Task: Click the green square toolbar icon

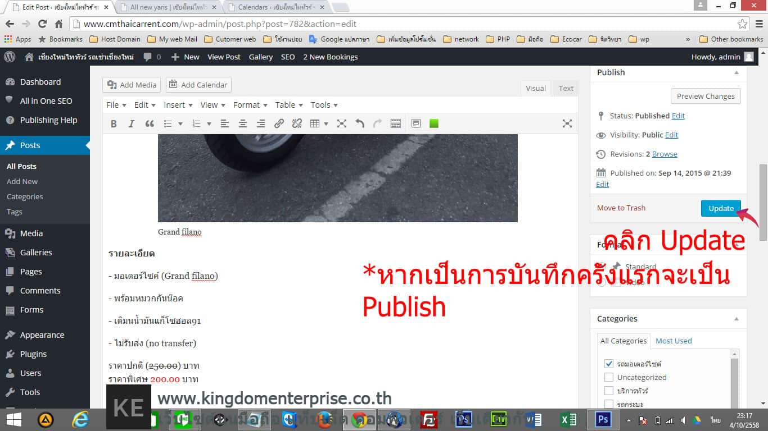Action: 434,124
